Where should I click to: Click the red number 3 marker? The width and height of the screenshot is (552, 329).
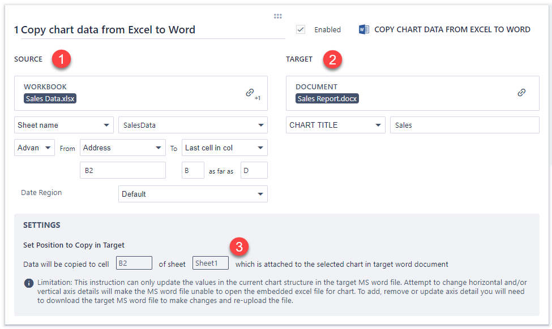coord(240,246)
